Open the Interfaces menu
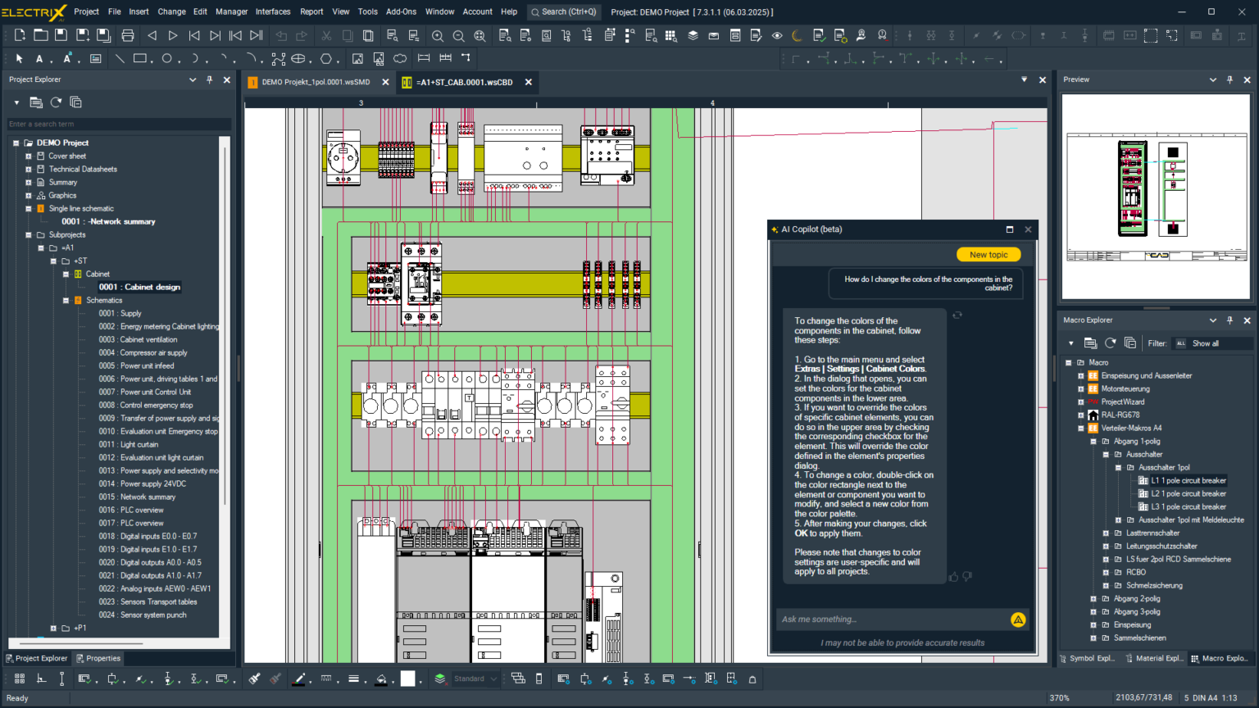Screen dimensions: 1259x708 pos(272,11)
